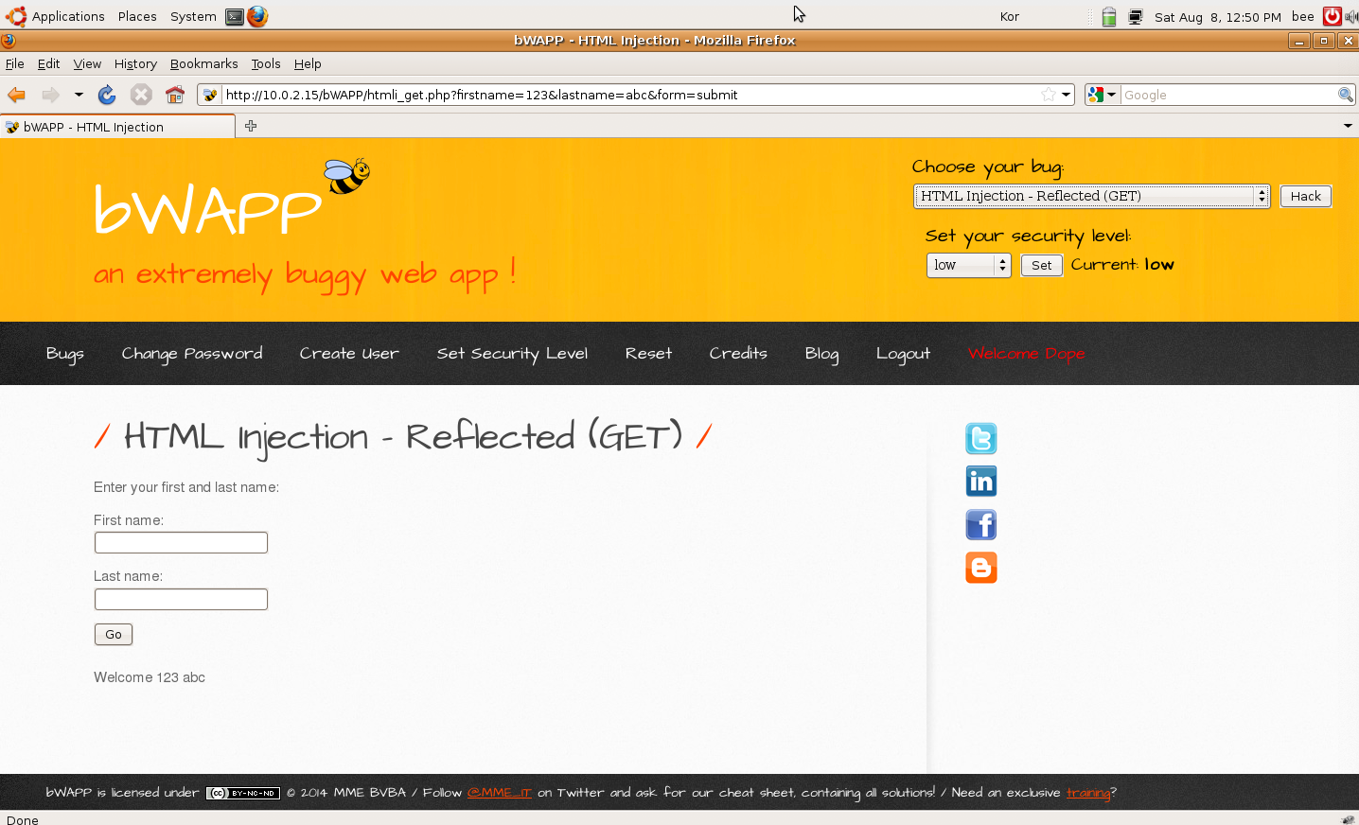Open the Credits link

pyautogui.click(x=738, y=353)
